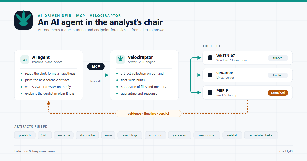Select the SRV-DB01 dark square icon

[x=210, y=75]
